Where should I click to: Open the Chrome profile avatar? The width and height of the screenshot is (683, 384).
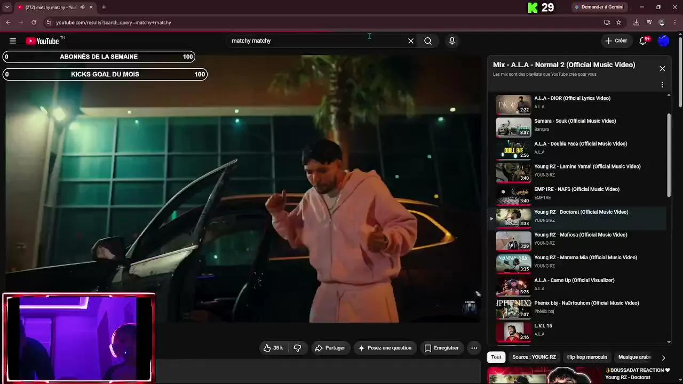coord(662,22)
